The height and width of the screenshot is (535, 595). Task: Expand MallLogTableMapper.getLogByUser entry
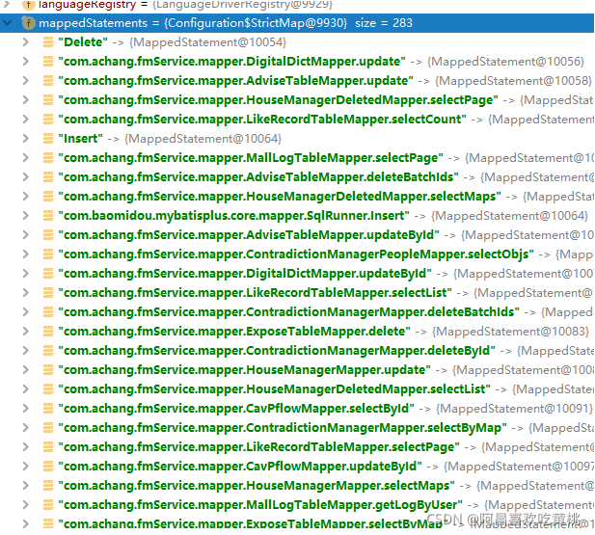[26, 505]
